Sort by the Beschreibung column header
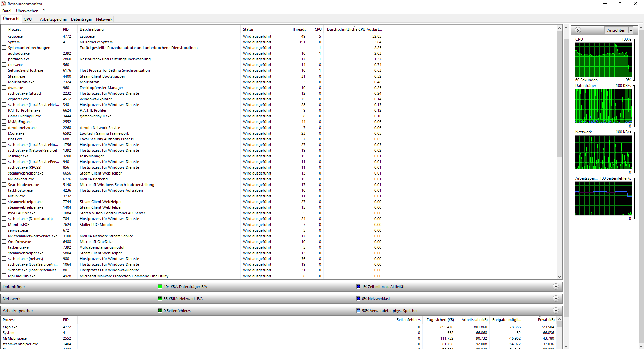 click(159, 29)
